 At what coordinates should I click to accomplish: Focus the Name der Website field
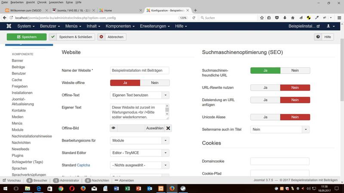click(139, 70)
